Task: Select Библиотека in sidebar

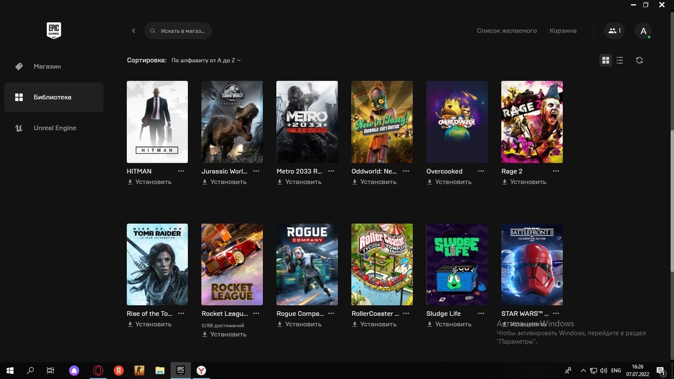Action: pyautogui.click(x=54, y=97)
